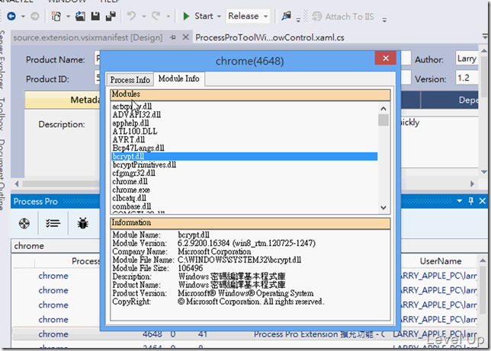The image size is (491, 351).
Task: Select the Module Info tab
Action: (x=179, y=78)
